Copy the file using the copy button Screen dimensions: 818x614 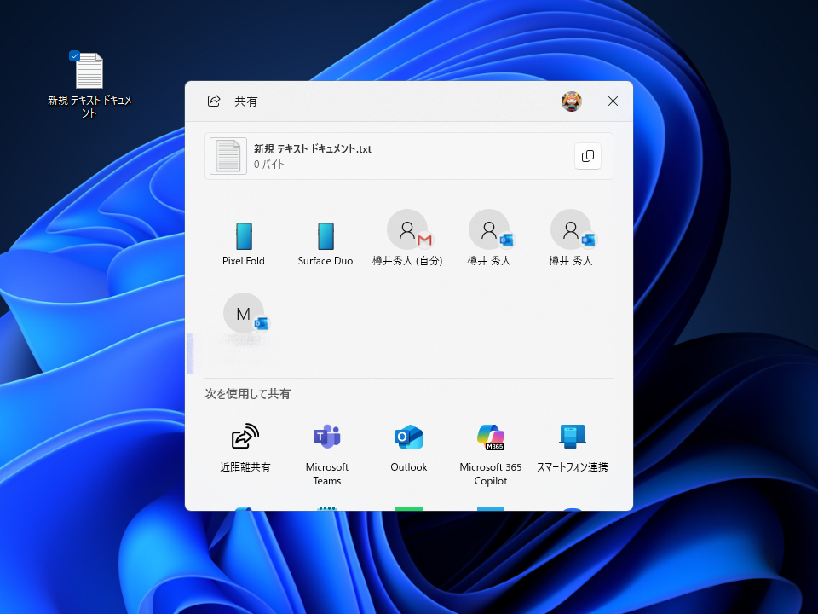click(588, 156)
